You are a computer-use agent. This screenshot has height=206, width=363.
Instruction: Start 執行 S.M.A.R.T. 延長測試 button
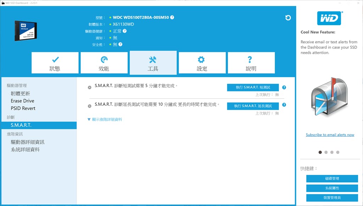[253, 106]
